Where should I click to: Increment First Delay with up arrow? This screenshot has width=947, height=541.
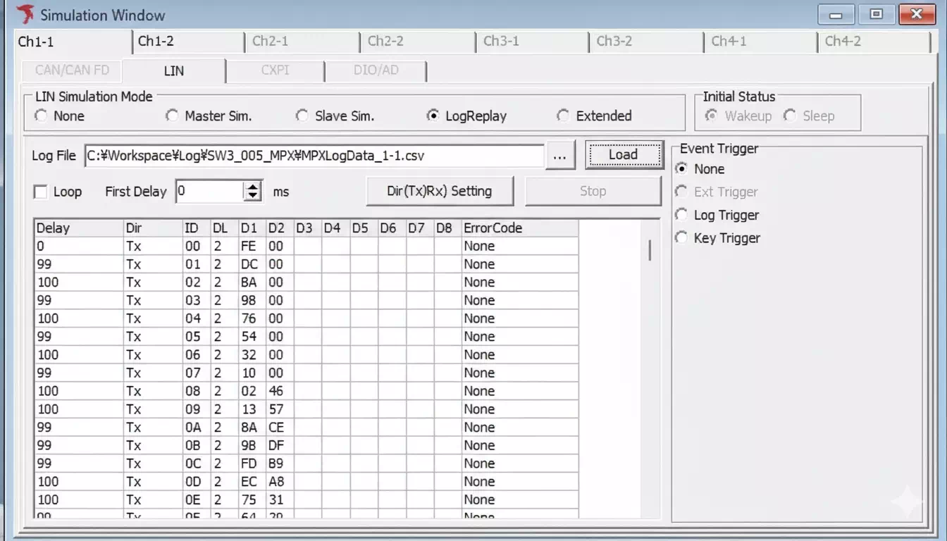[253, 187]
